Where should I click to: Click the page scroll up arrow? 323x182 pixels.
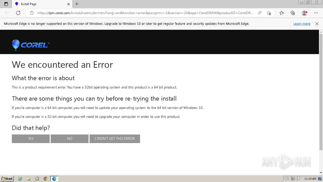pos(321,32)
